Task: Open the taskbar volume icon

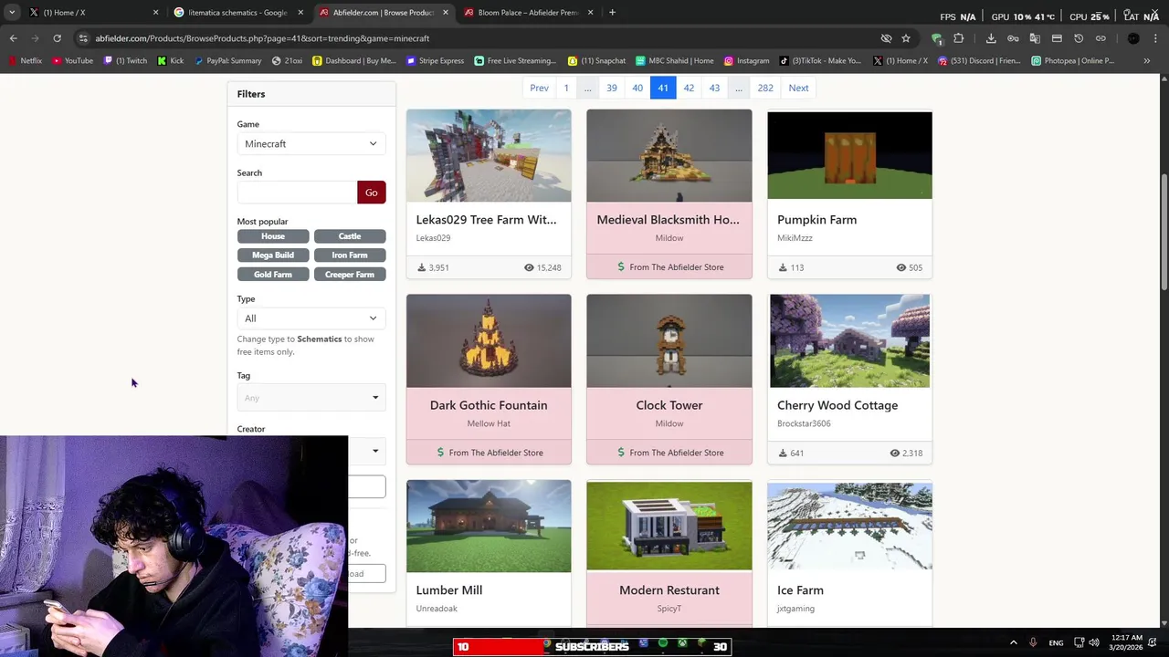Action: point(1094,643)
